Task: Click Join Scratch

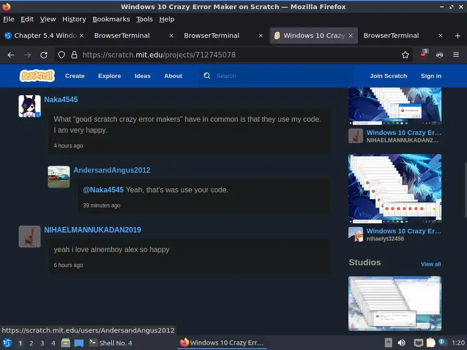Action: [x=389, y=76]
